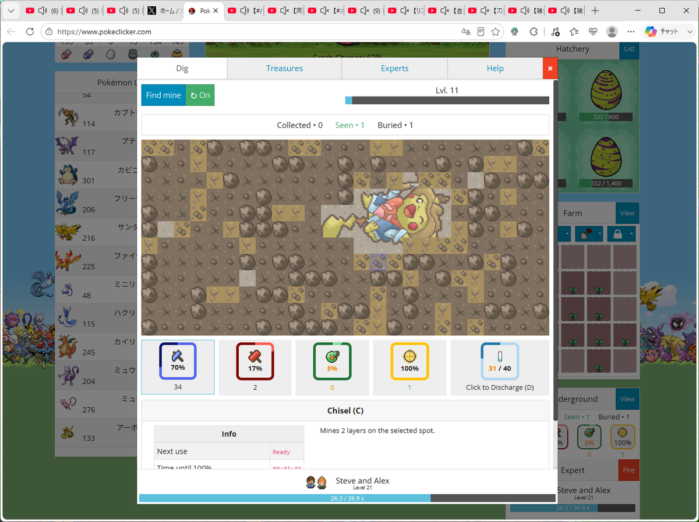Viewport: 699px width, 522px height.
Task: Click the 'Collected • 0' text
Action: (x=299, y=125)
